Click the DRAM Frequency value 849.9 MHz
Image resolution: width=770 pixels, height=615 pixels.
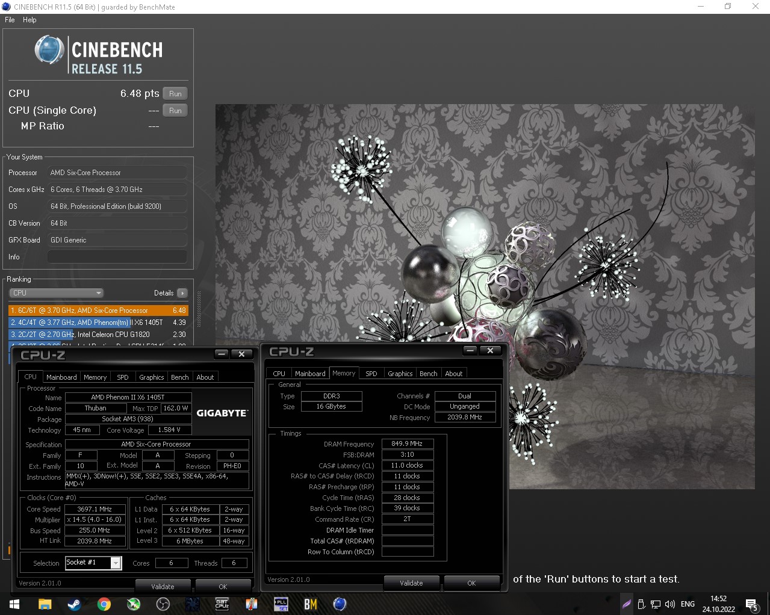[408, 444]
